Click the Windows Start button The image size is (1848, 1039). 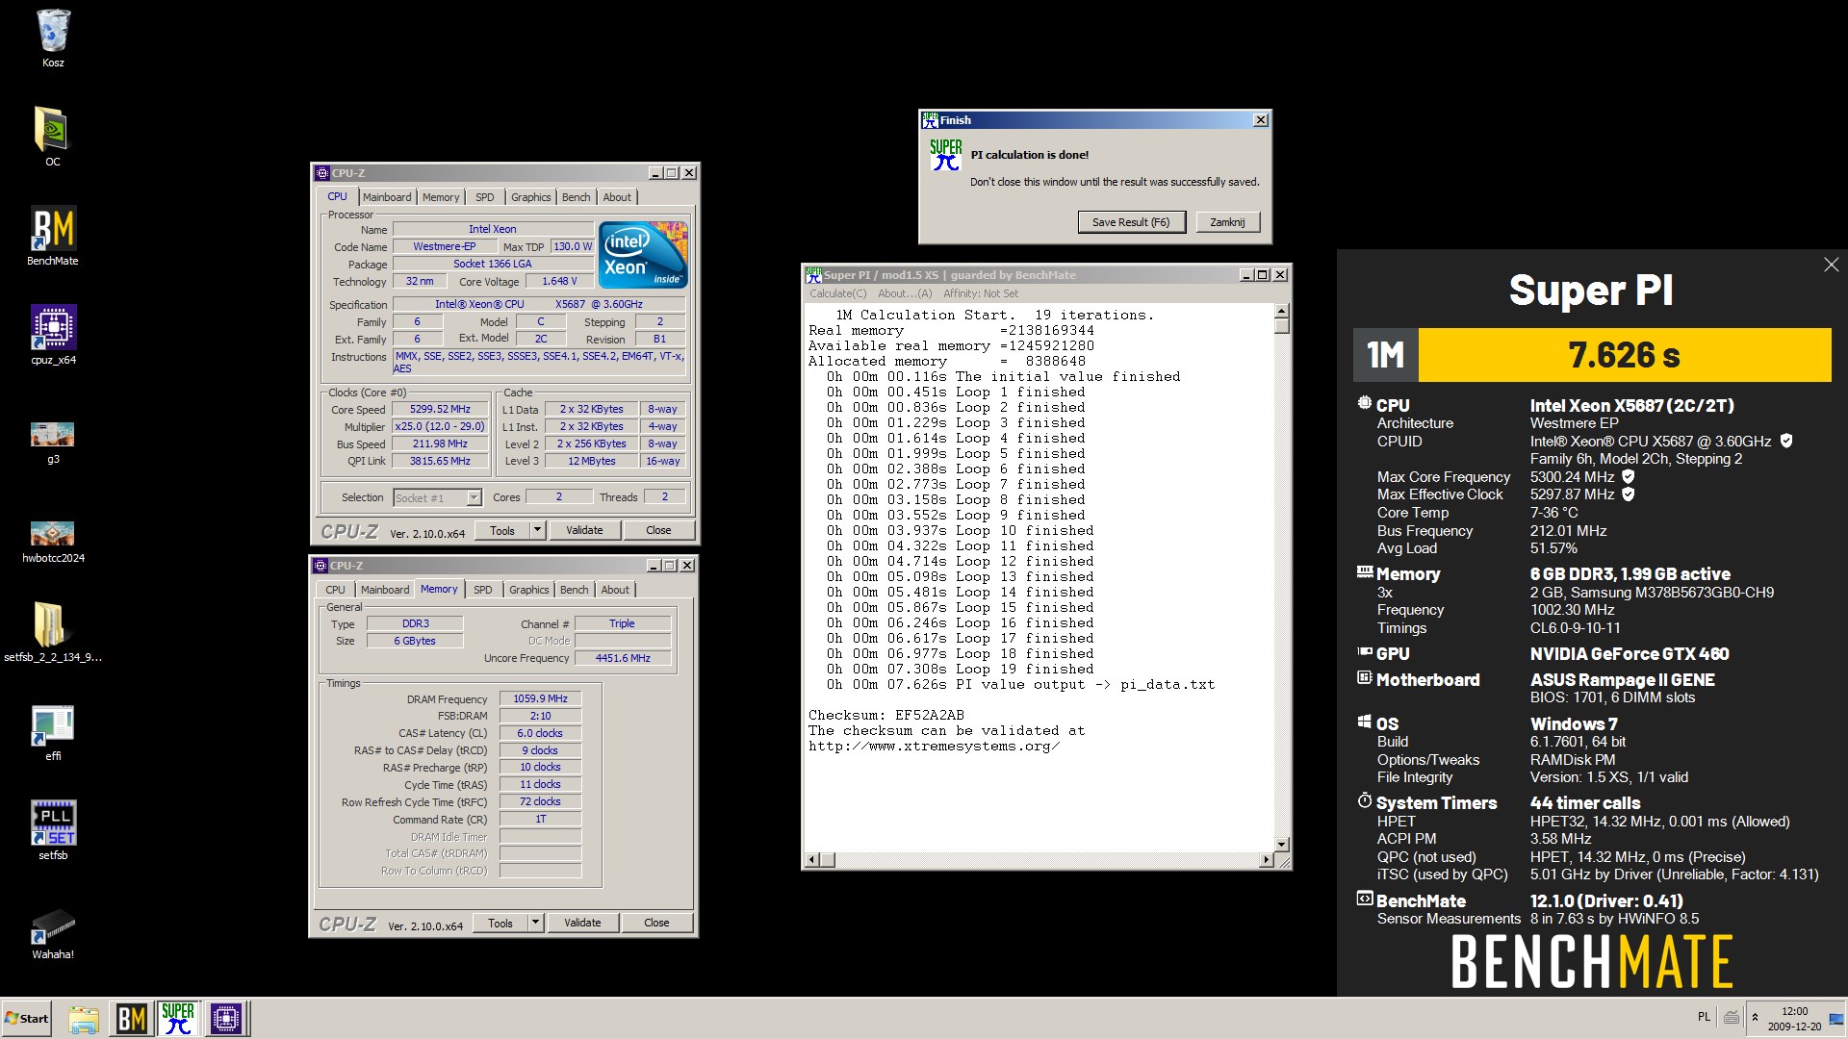(27, 1019)
